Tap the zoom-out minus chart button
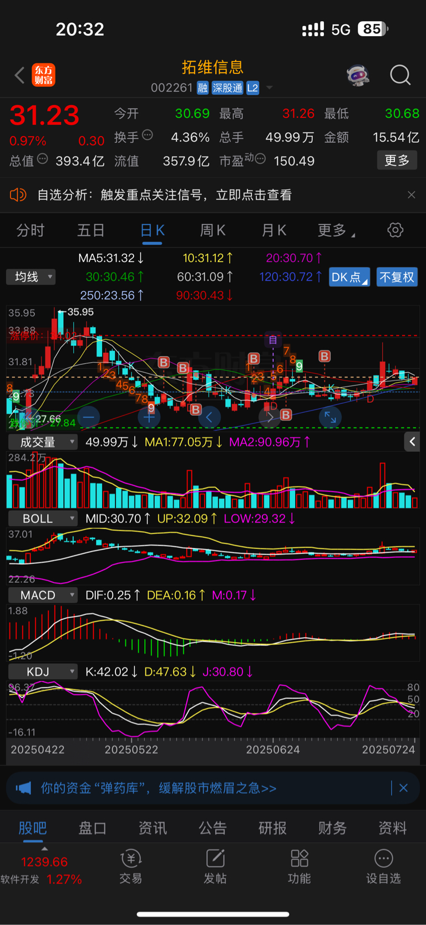 click(x=89, y=417)
